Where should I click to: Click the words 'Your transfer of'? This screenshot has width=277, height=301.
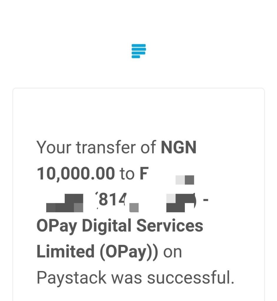click(x=96, y=148)
